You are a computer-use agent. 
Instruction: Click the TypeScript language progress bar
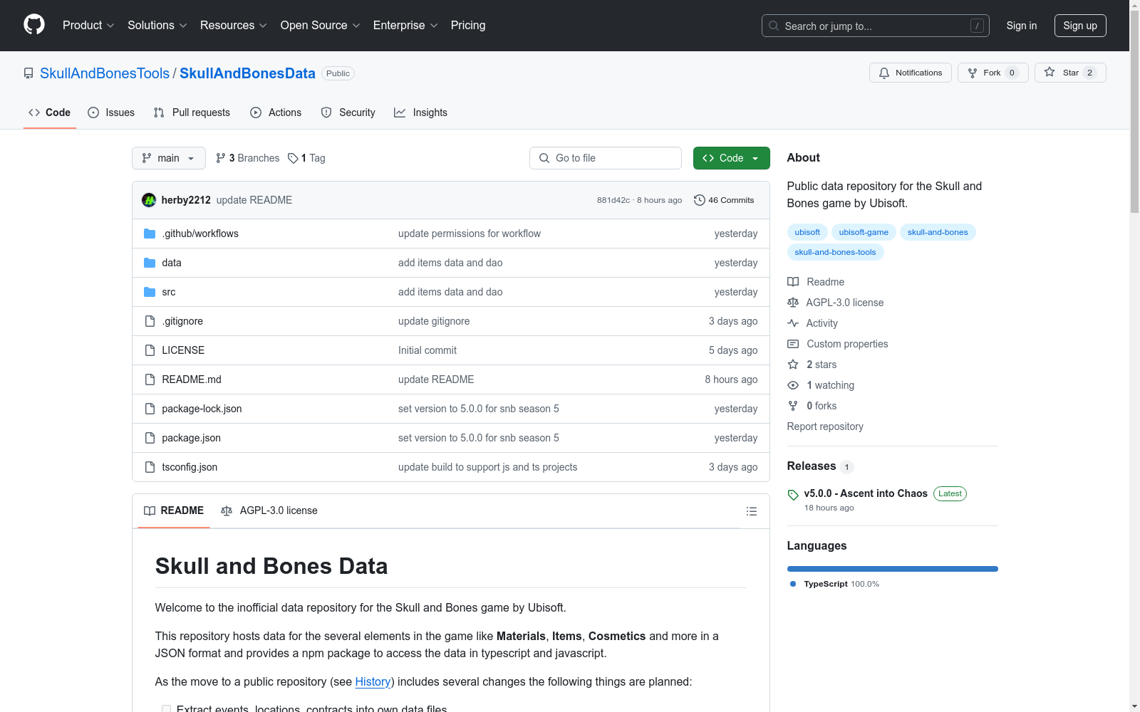point(893,569)
